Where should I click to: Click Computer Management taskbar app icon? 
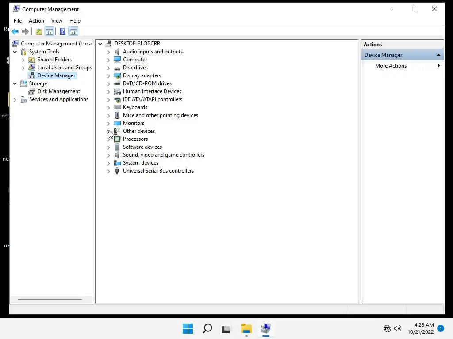[266, 328]
